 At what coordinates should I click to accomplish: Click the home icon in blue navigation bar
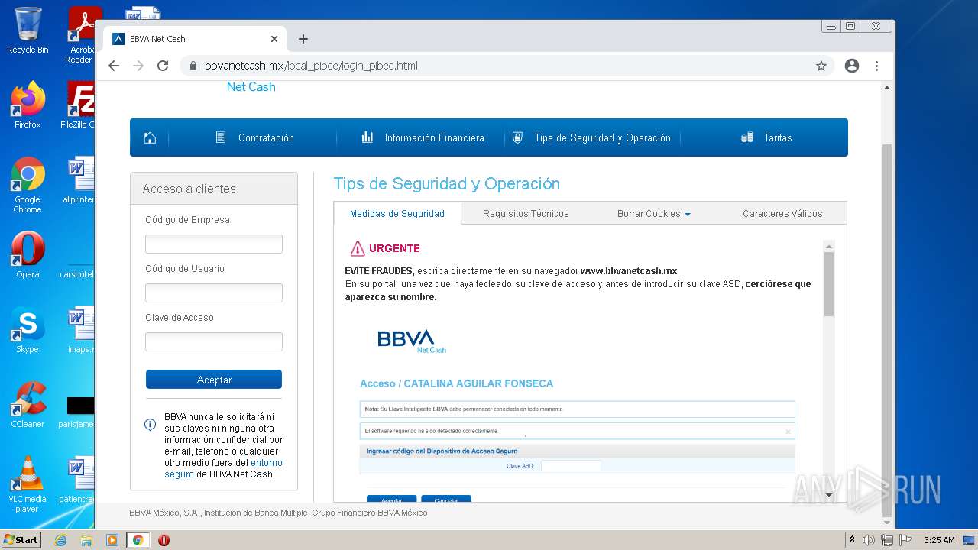[x=150, y=137]
